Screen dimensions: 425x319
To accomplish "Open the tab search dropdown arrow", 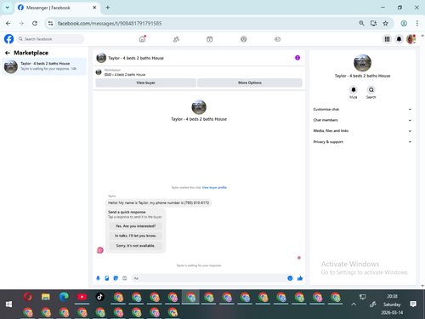I will [x=8, y=8].
